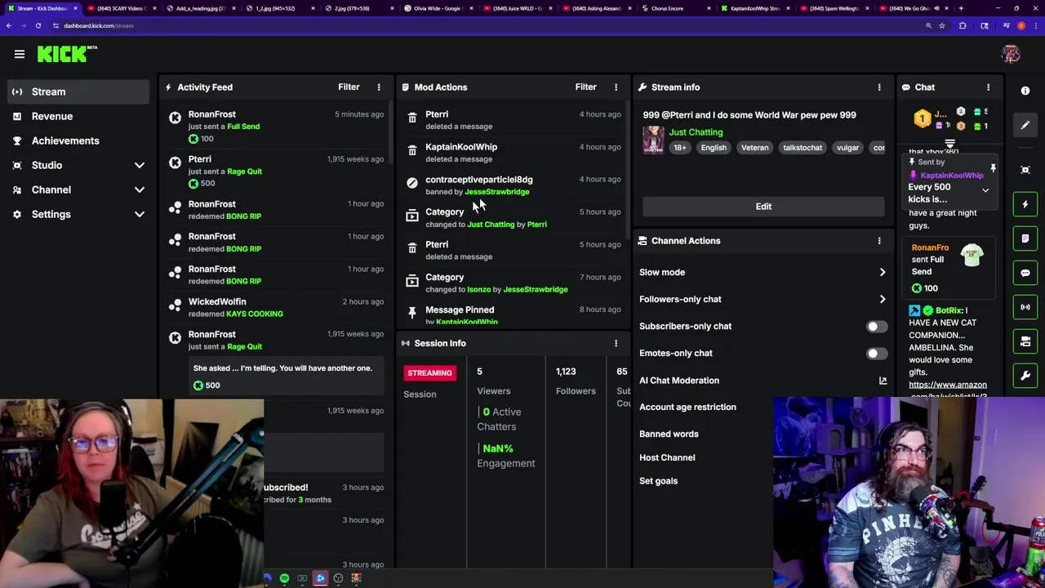
Task: Toggle the document notes widget icon
Action: (1025, 238)
